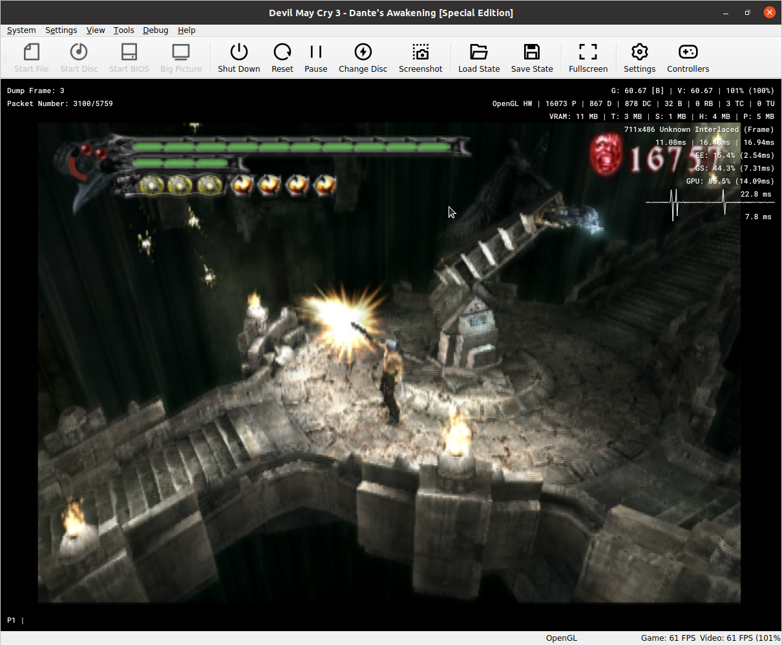Click the VRAM: 11 MB stats line
Image resolution: width=782 pixels, height=646 pixels.
click(661, 117)
